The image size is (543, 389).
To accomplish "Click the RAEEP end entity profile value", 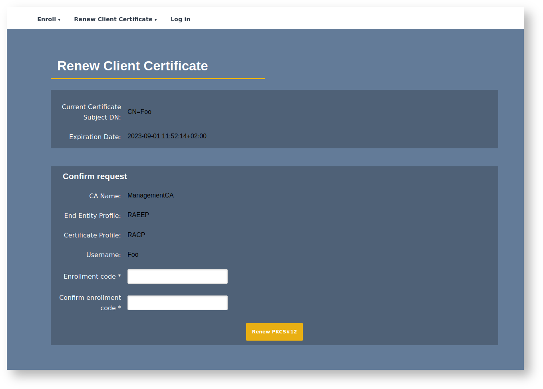I will pyautogui.click(x=138, y=215).
